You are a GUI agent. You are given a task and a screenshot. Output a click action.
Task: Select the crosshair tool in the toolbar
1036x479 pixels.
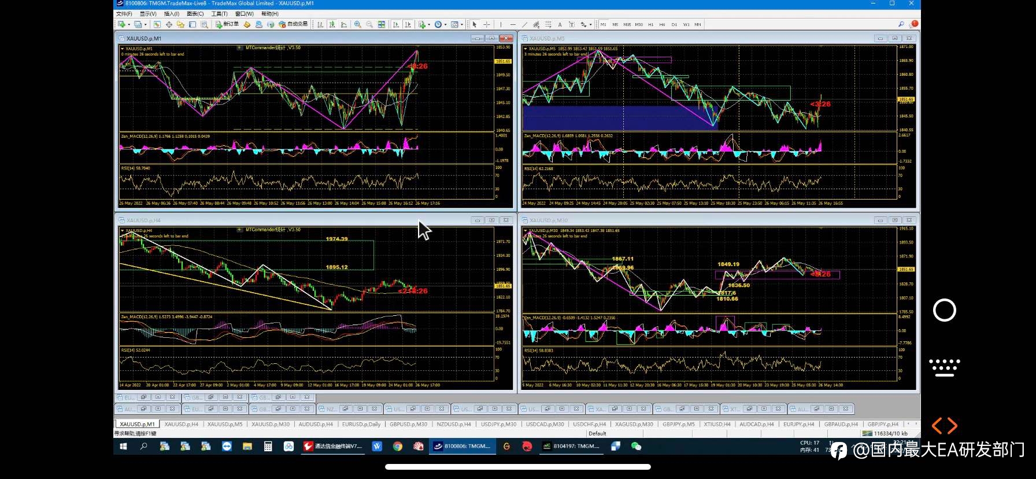(487, 24)
